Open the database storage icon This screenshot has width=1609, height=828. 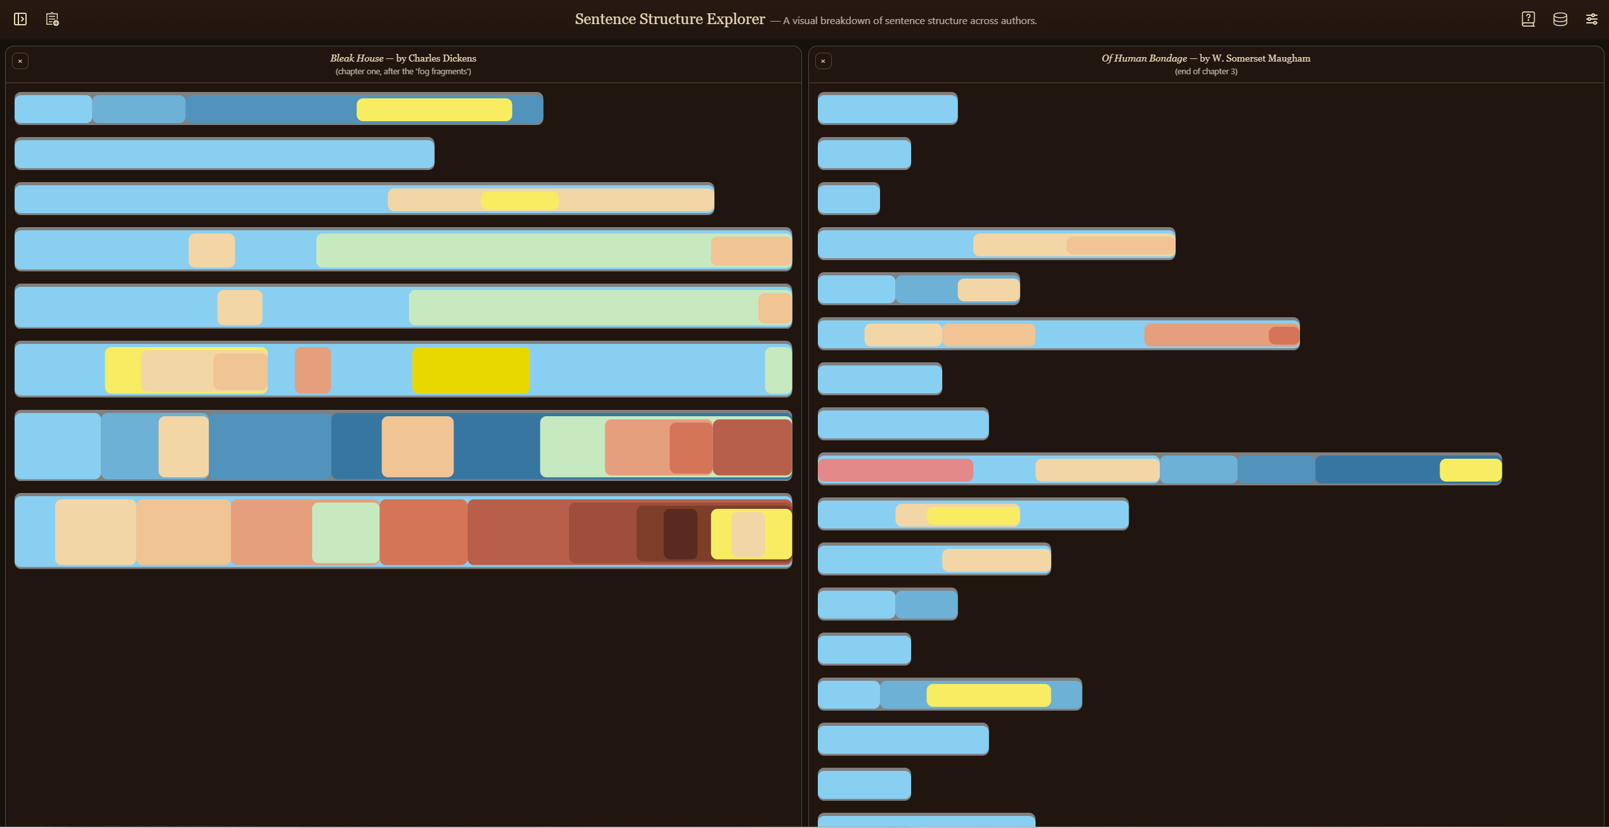1560,19
